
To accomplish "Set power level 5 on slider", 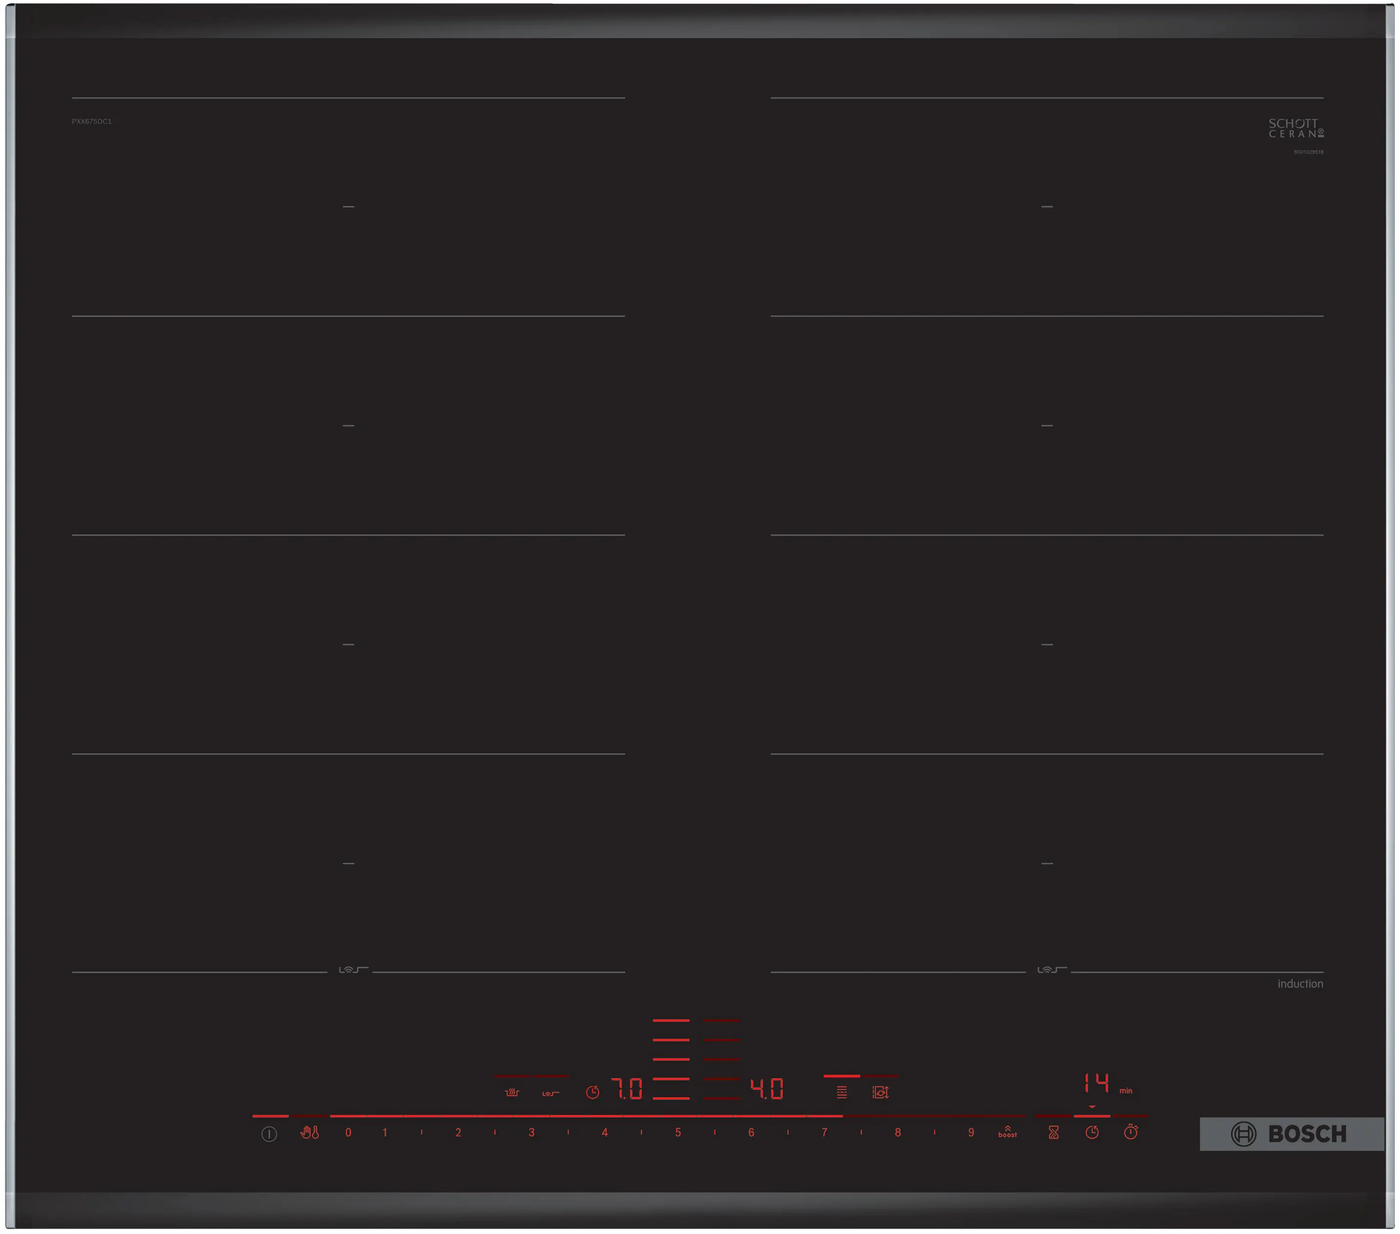I will (678, 1133).
